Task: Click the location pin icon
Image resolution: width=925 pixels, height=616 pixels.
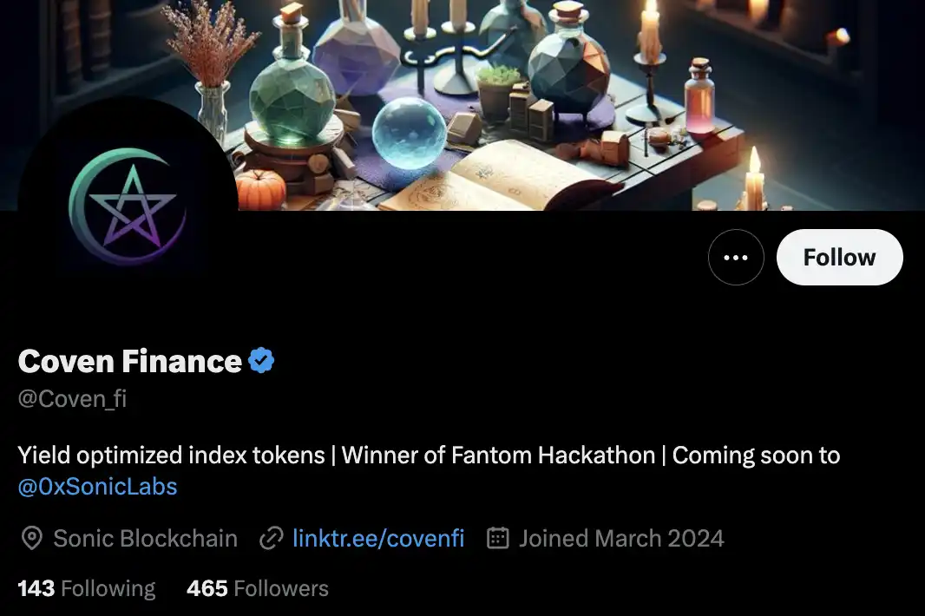Action: click(32, 538)
